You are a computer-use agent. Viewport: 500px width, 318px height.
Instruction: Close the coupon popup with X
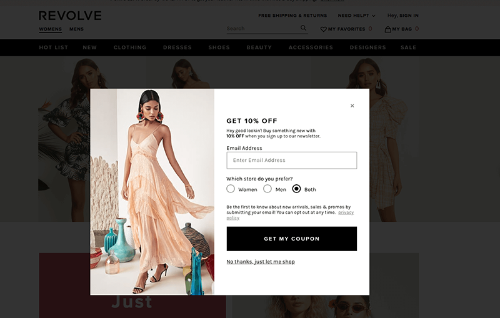coord(352,106)
